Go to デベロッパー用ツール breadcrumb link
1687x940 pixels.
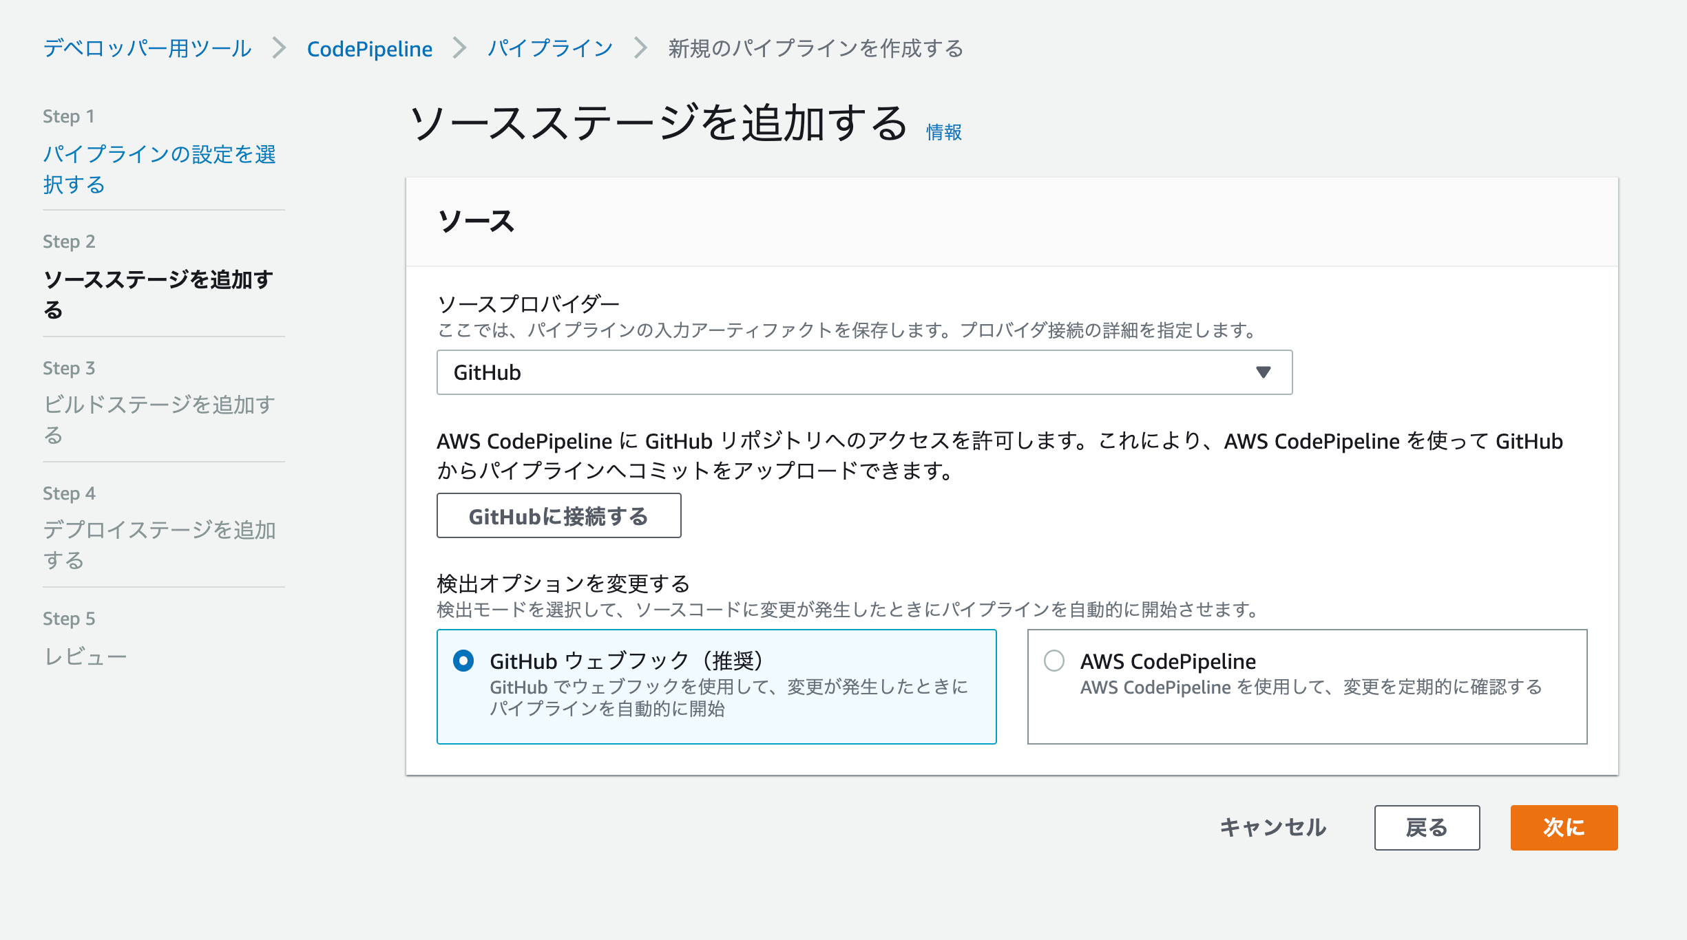[147, 47]
